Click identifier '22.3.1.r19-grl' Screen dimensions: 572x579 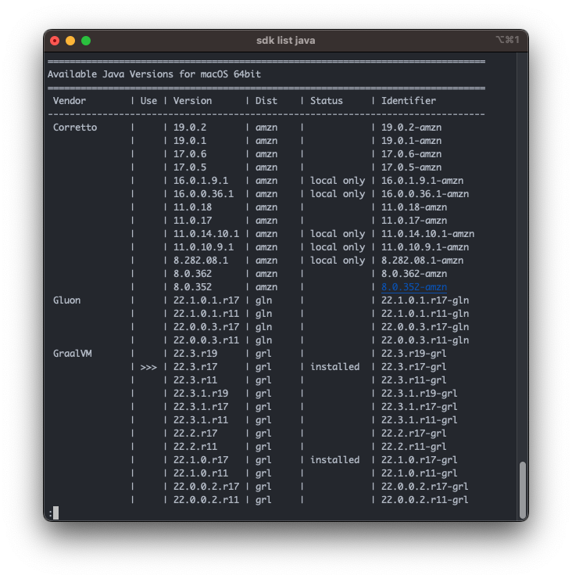click(x=420, y=394)
